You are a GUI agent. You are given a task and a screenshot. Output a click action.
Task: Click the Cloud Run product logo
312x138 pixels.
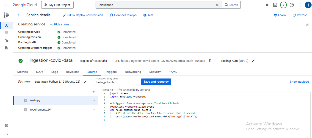[x=6, y=15]
